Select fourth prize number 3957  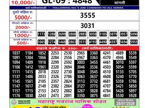[x=124, y=34]
